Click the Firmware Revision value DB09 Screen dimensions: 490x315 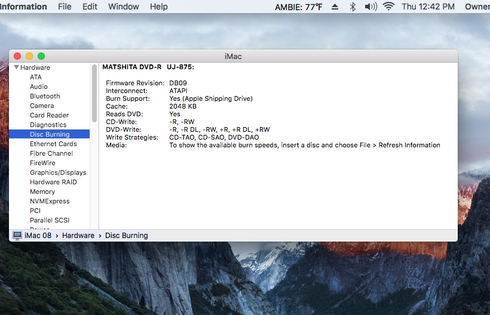(x=178, y=83)
